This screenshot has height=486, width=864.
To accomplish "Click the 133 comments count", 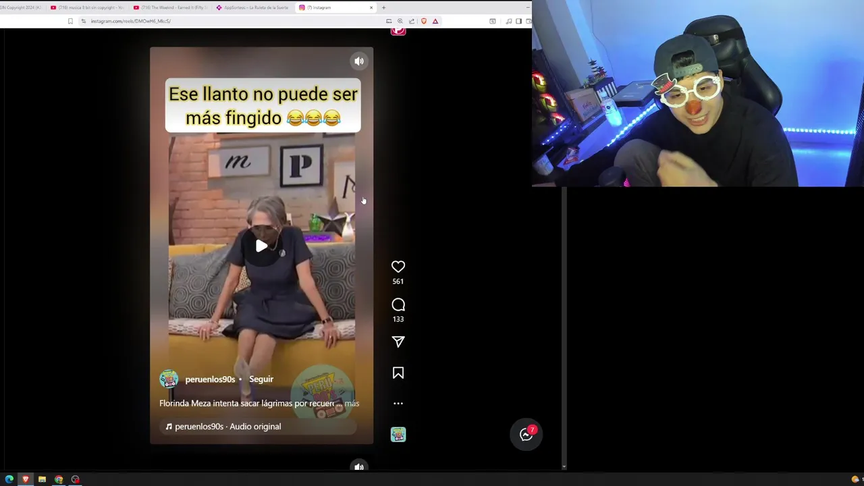I will pyautogui.click(x=398, y=319).
